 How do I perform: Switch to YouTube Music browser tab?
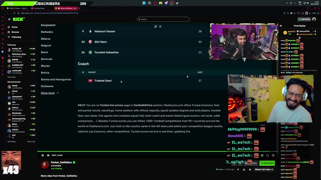(x=39, y=8)
